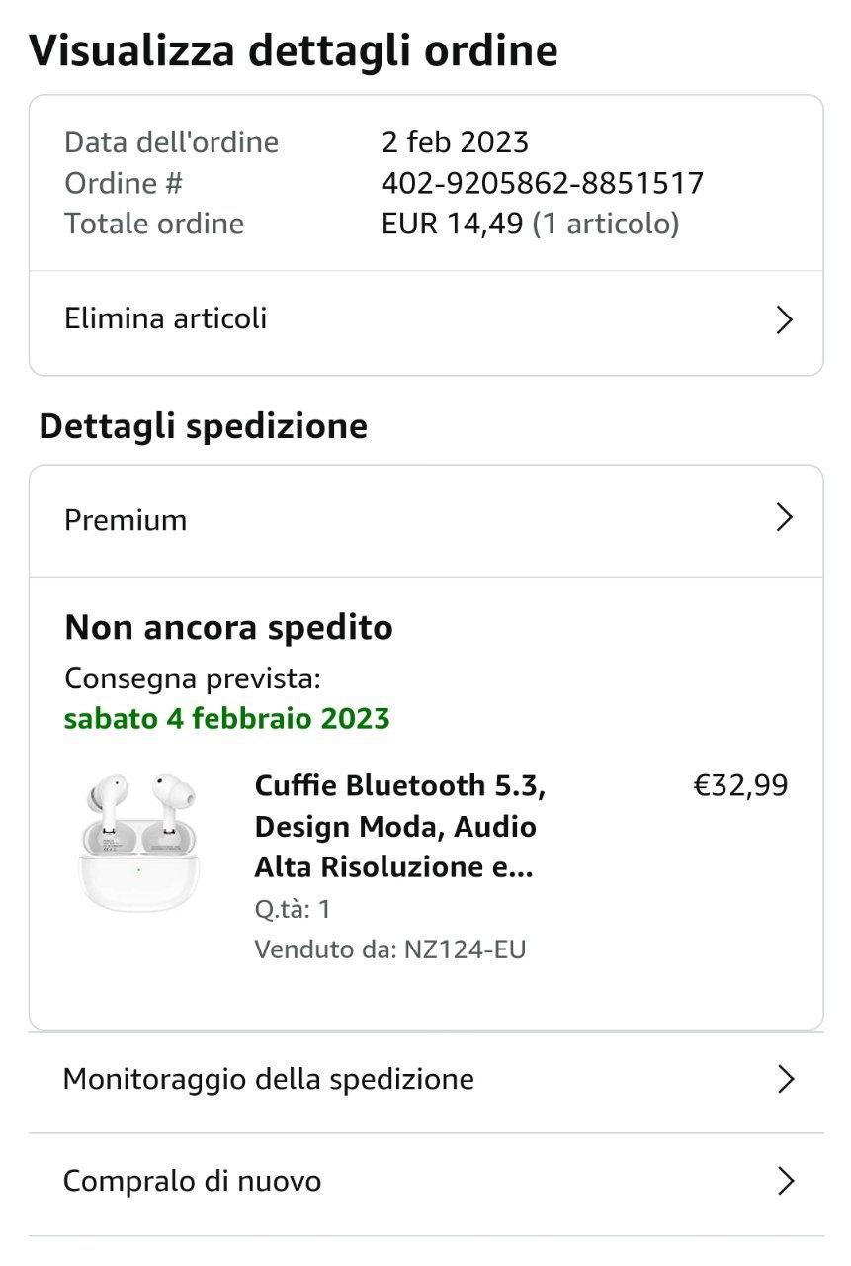Tap the order date 2 feb 2023
Viewport: 851px width, 1266px height.
point(455,142)
